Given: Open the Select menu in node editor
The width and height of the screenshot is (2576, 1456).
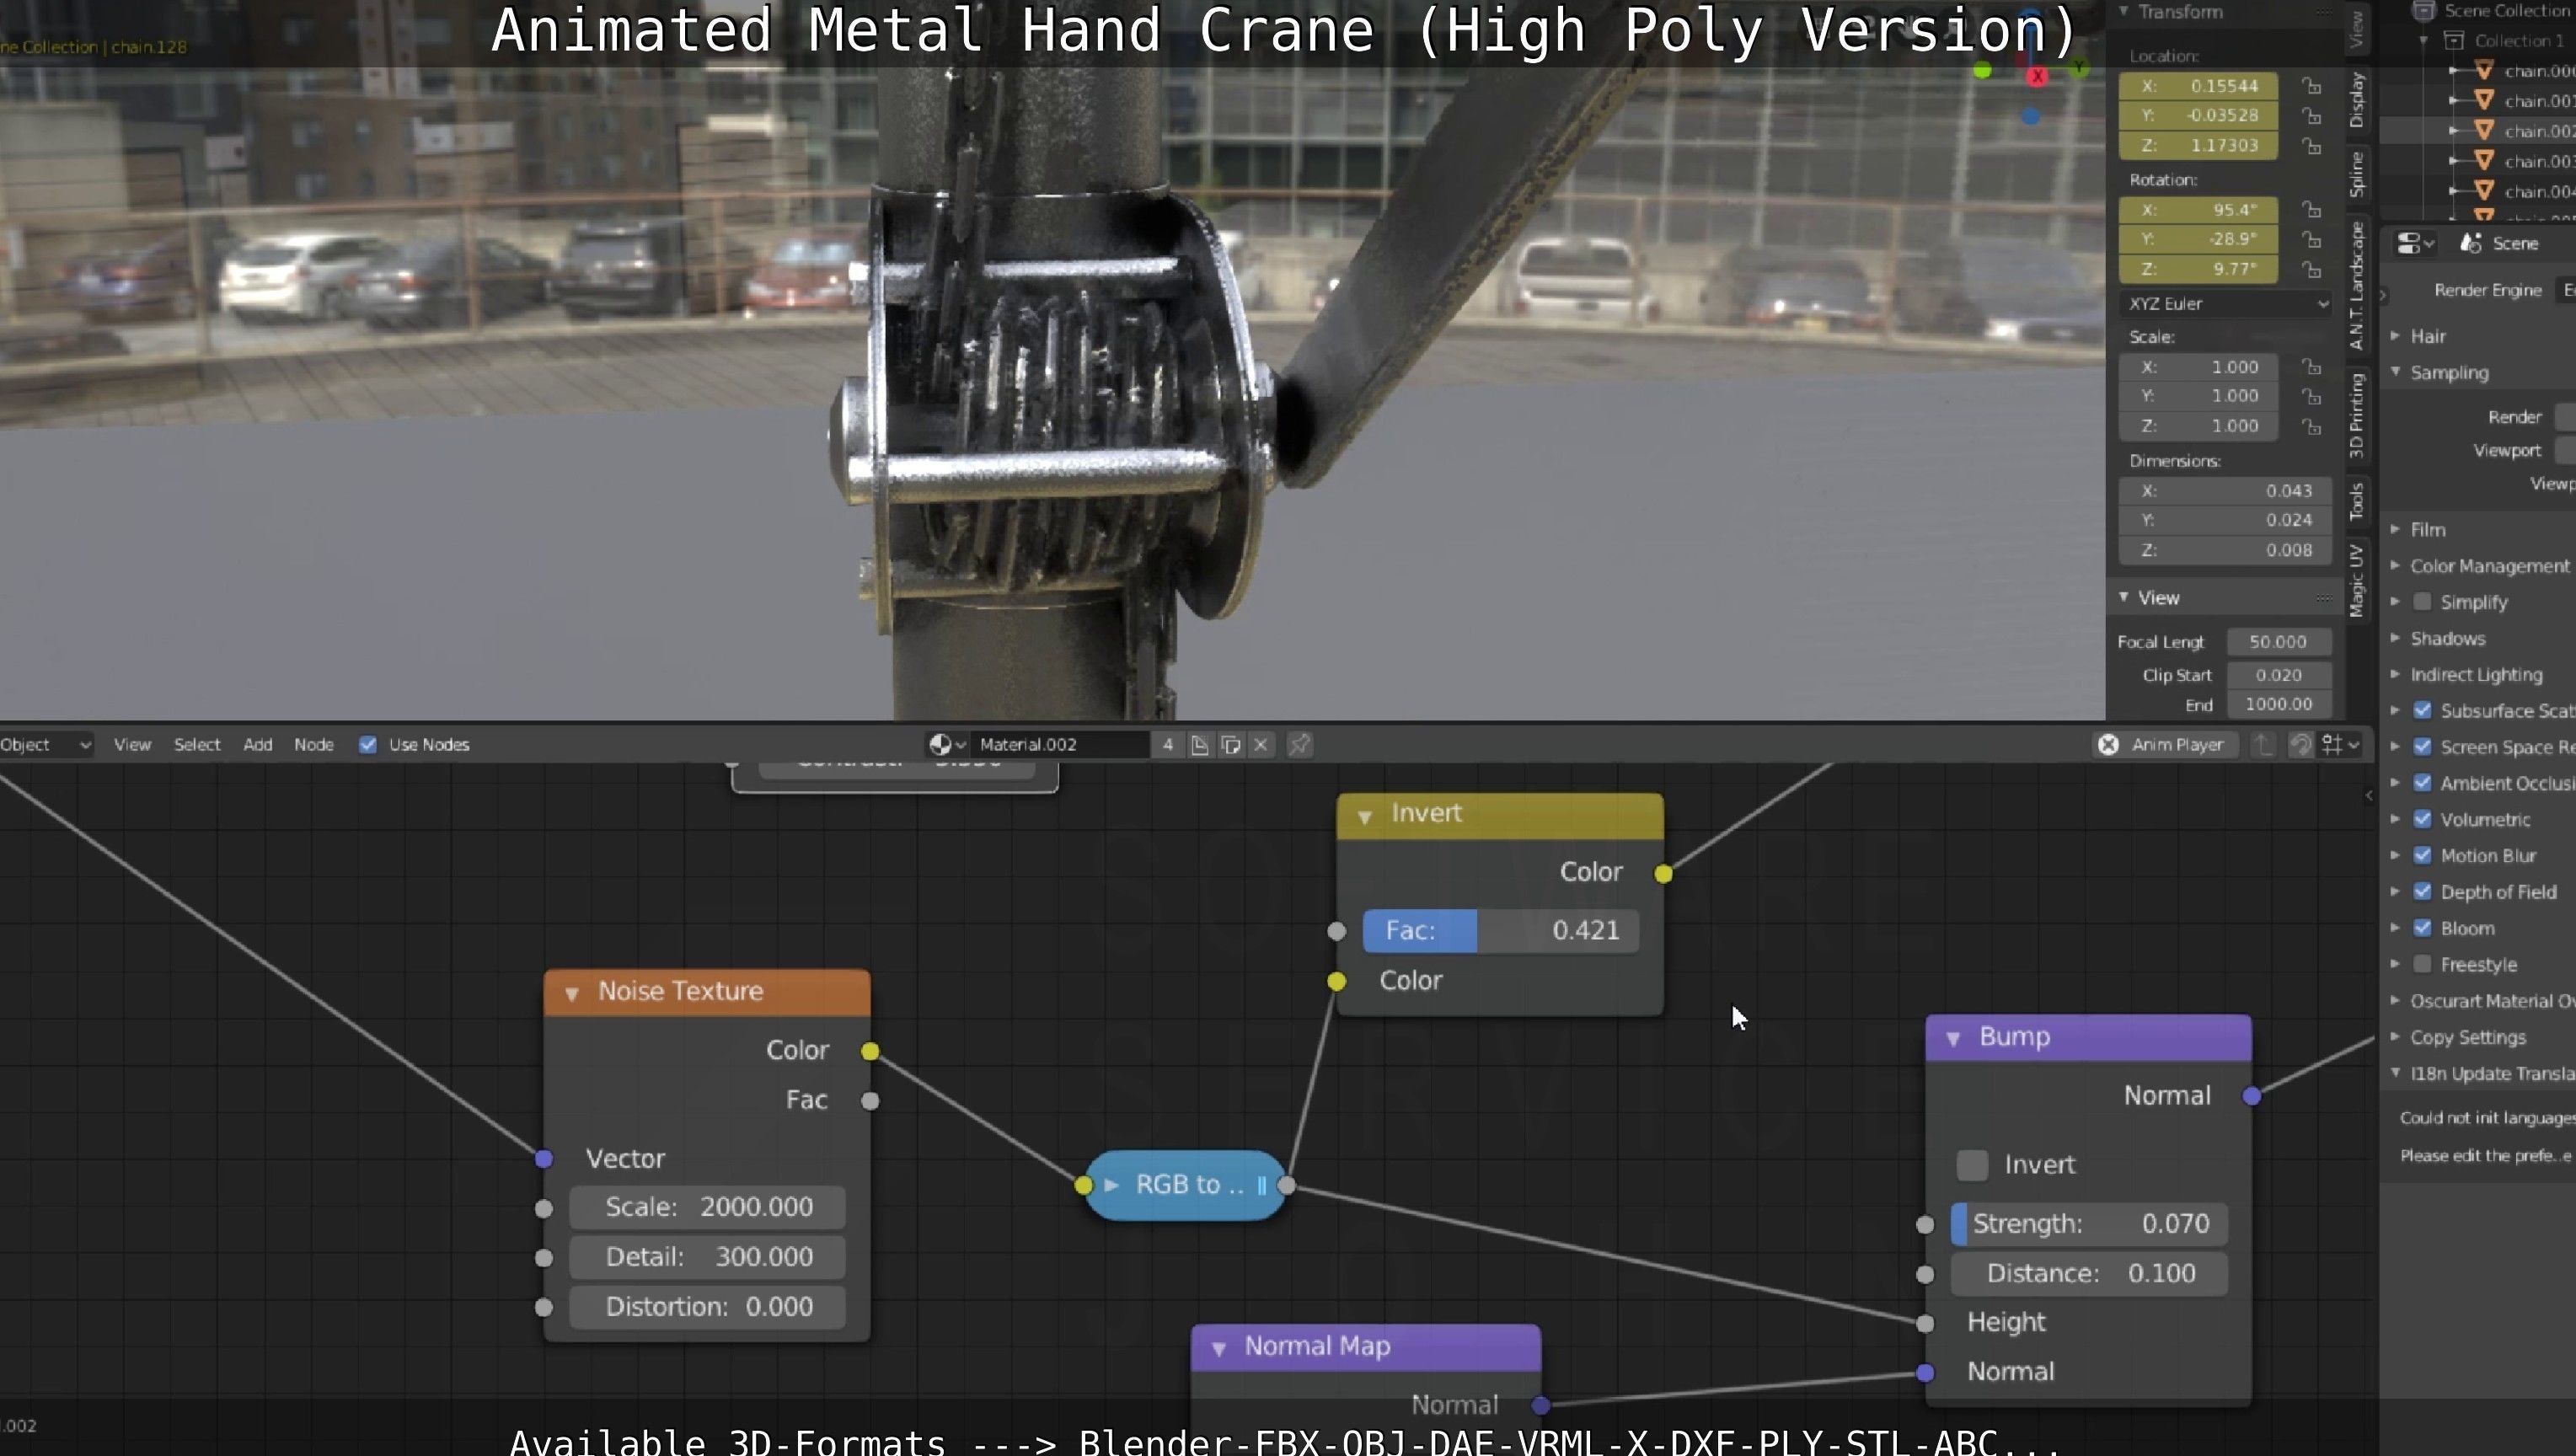Looking at the screenshot, I should [197, 744].
